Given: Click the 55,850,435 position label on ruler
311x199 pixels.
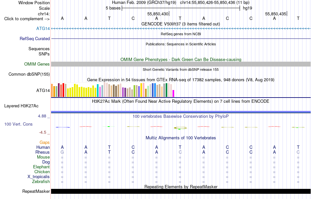Looking at the screenshot, I should click(x=276, y=14).
